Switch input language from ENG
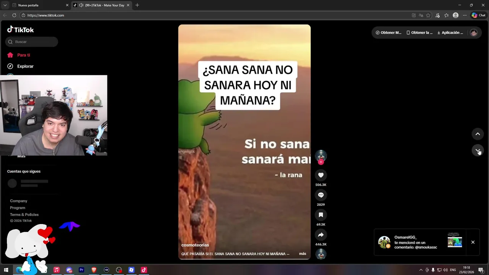489x275 pixels. pos(453,270)
